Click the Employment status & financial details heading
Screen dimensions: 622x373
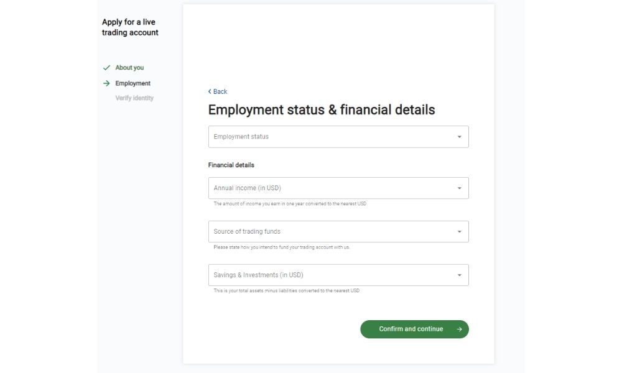tap(322, 110)
